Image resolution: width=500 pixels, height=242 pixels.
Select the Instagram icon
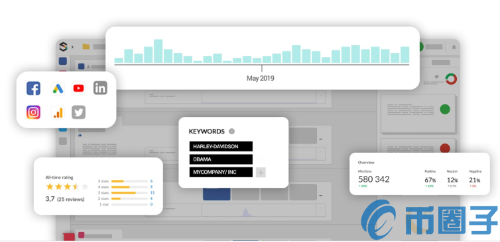pyautogui.click(x=33, y=112)
